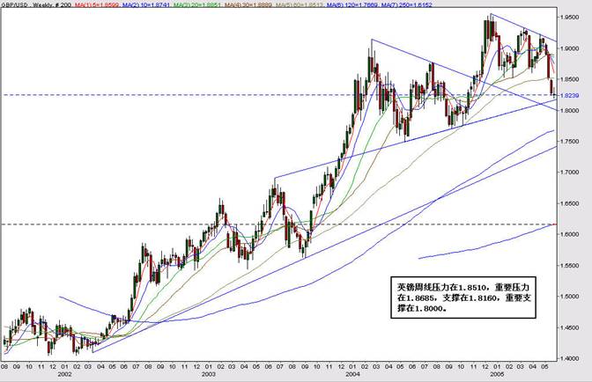The image size is (592, 382).
Task: Click the 2003 year label on time axis
Action: coord(209,374)
